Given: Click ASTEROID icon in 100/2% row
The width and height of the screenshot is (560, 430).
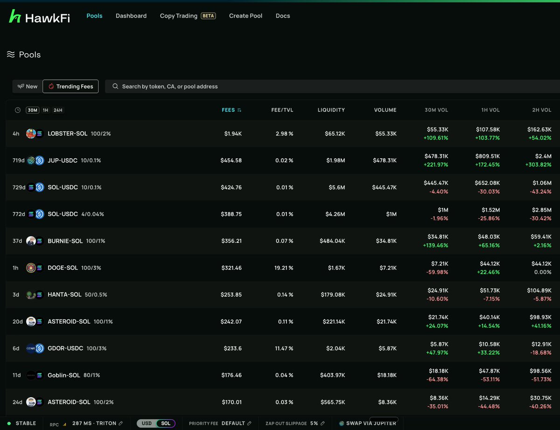Looking at the screenshot, I should tap(31, 402).
